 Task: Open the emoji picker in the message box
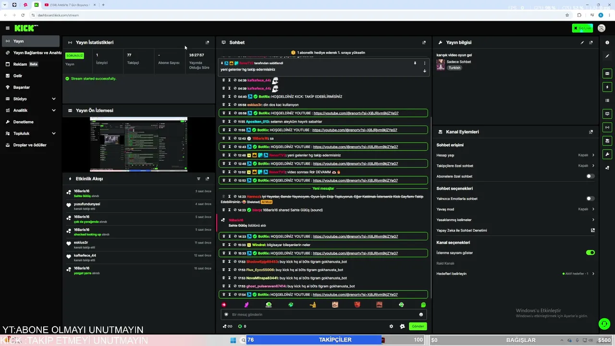point(421,314)
